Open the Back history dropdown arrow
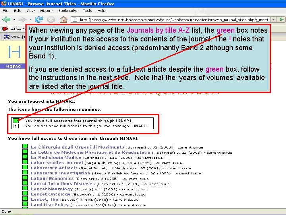Viewport: 286px width, 215px height. coord(14,20)
